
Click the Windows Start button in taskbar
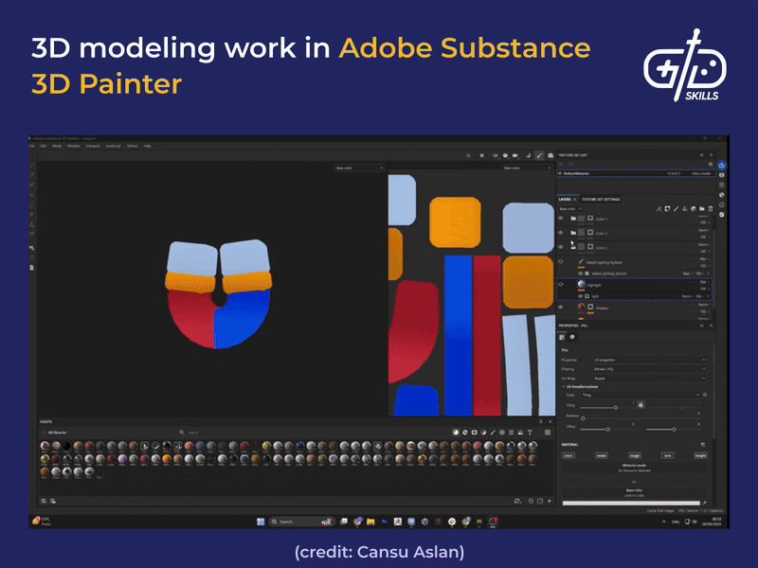tap(261, 522)
